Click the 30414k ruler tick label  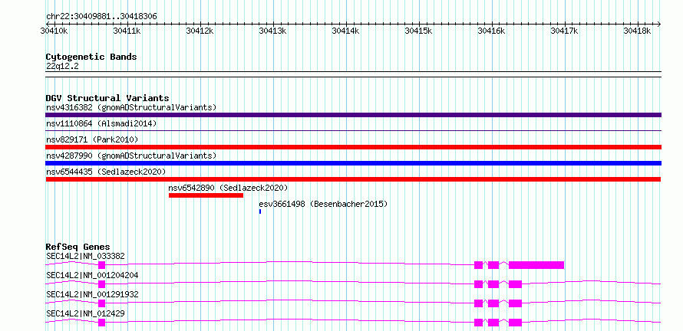345,31
